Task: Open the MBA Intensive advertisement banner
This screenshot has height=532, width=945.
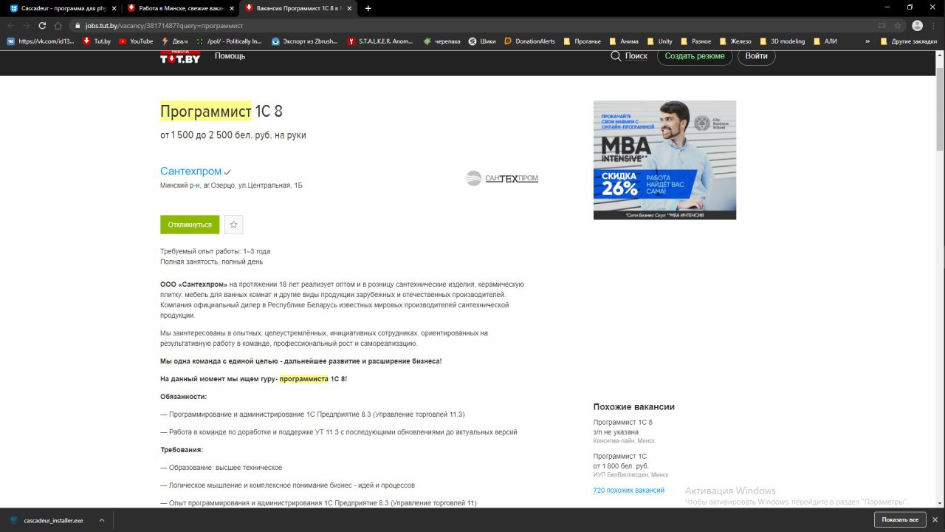Action: (x=664, y=160)
